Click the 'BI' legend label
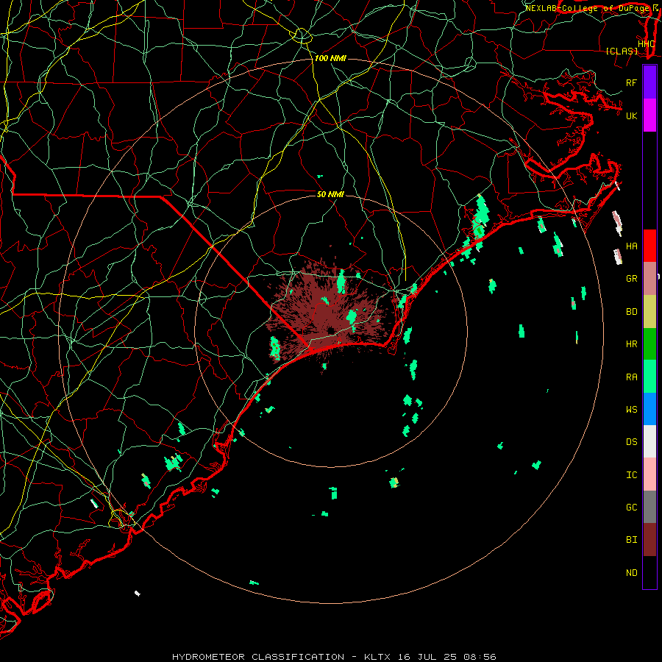The width and height of the screenshot is (662, 662). tap(631, 540)
